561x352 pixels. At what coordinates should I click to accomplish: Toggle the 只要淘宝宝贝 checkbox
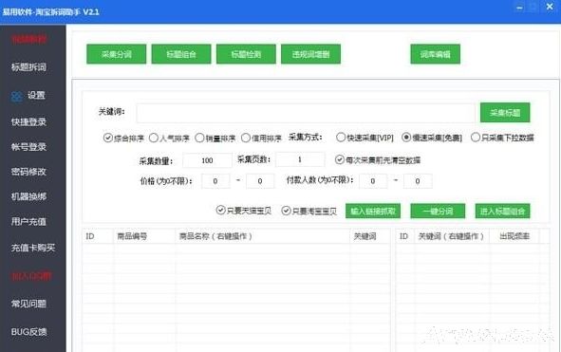point(309,211)
